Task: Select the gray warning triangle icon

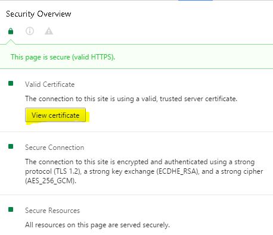Action: coord(49,31)
